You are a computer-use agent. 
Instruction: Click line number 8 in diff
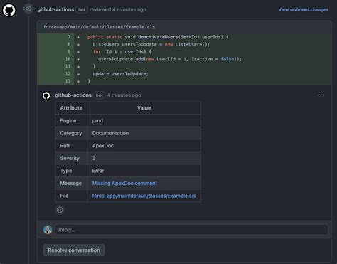pos(69,44)
